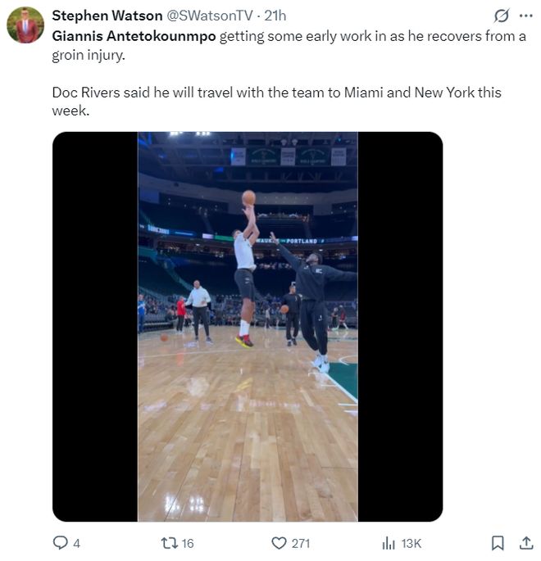
Task: Click the groin injury text line
Action: point(89,55)
